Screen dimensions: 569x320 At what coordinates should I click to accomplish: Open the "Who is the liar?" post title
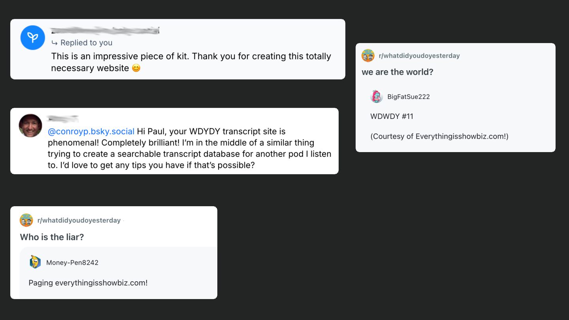point(52,237)
